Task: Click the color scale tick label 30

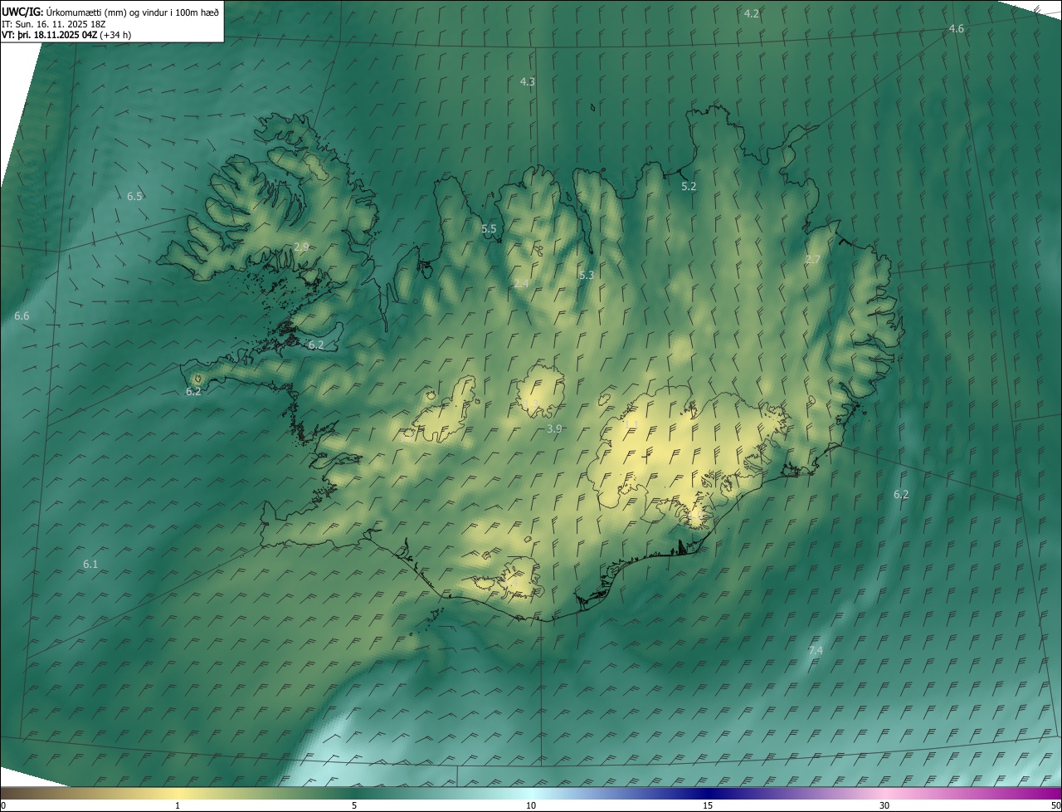Action: (884, 806)
